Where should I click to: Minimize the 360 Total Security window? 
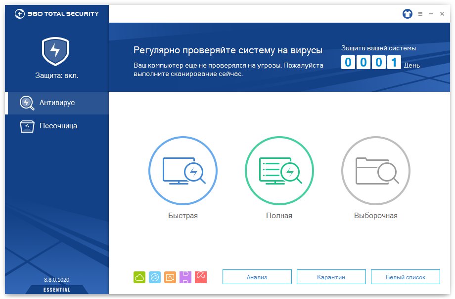(431, 14)
